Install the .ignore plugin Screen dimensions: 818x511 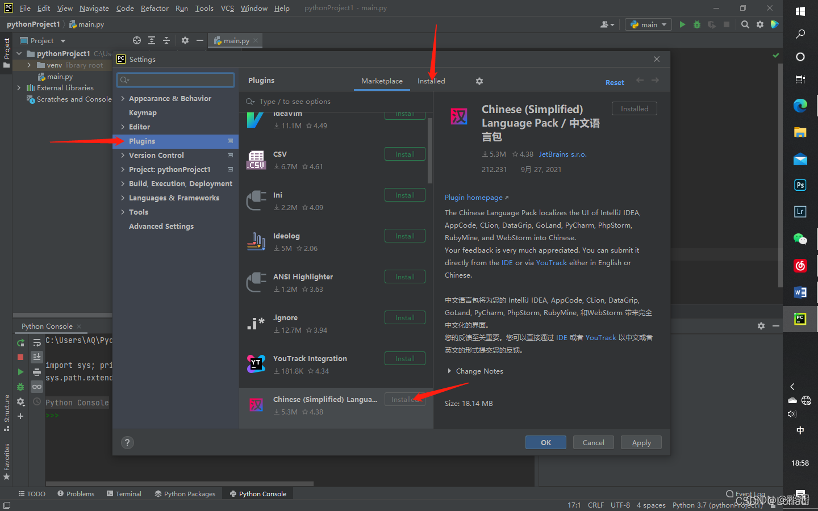(x=405, y=318)
